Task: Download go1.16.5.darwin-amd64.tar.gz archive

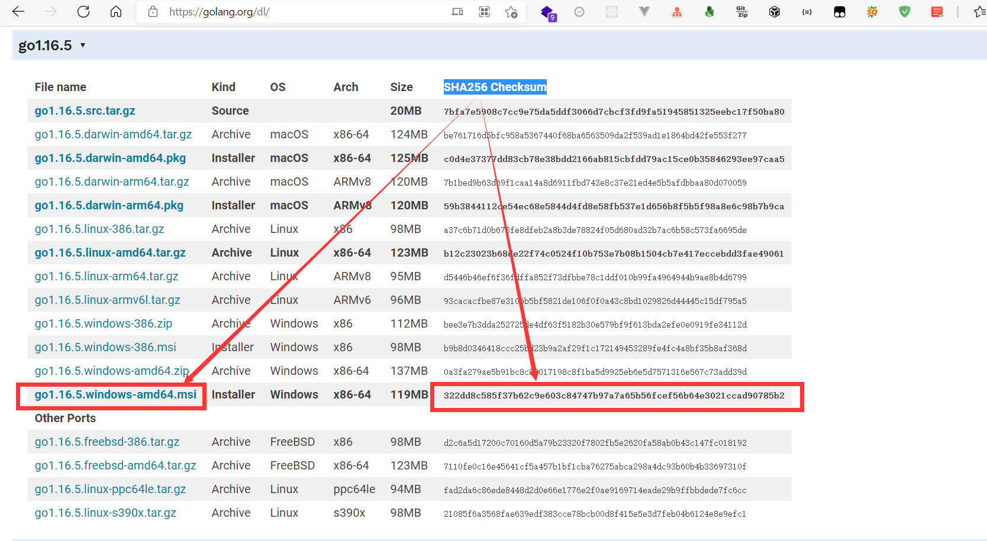Action: 113,134
